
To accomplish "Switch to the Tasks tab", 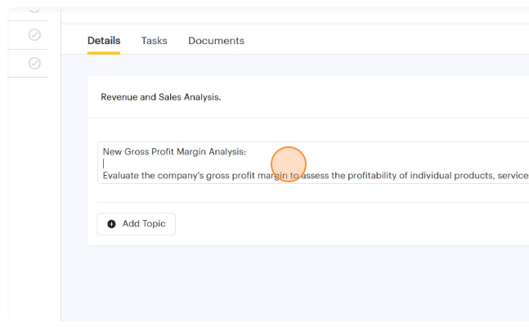I will (154, 41).
